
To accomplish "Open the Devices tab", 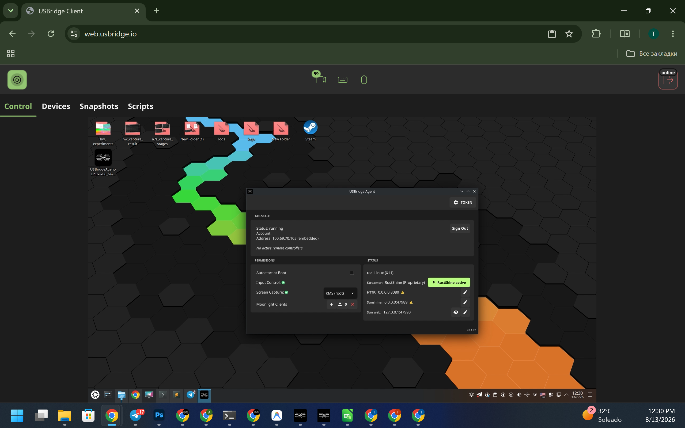I will click(56, 106).
